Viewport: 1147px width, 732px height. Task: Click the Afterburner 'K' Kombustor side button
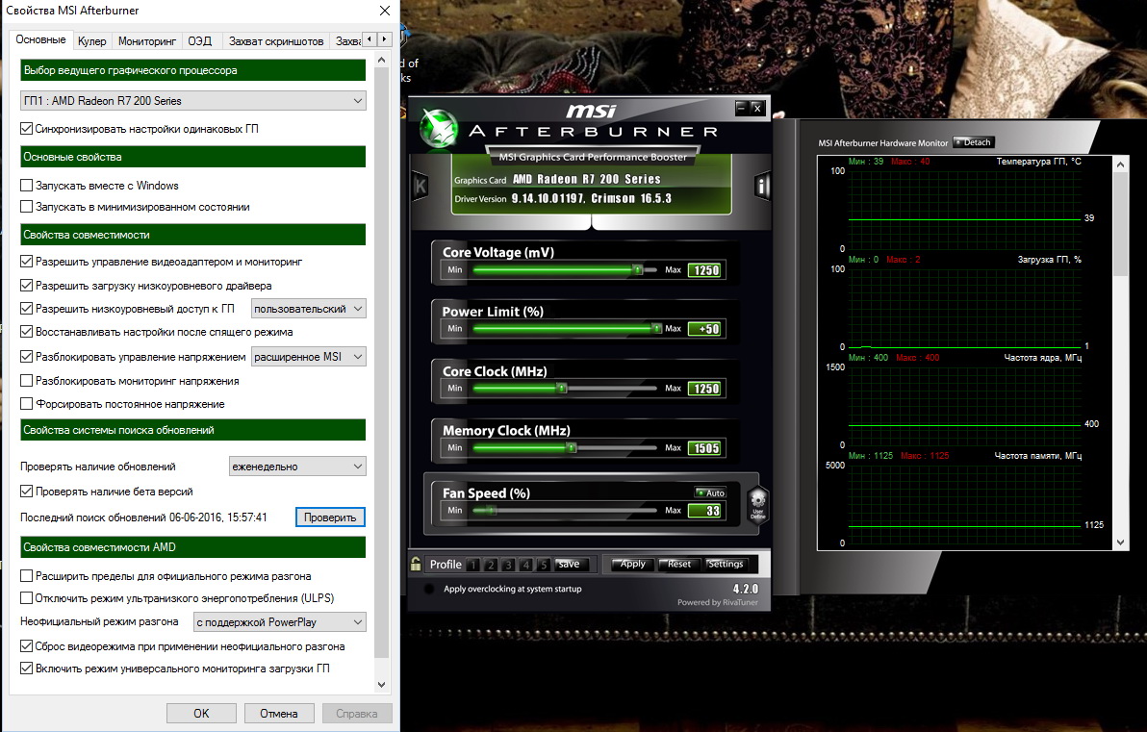point(420,187)
